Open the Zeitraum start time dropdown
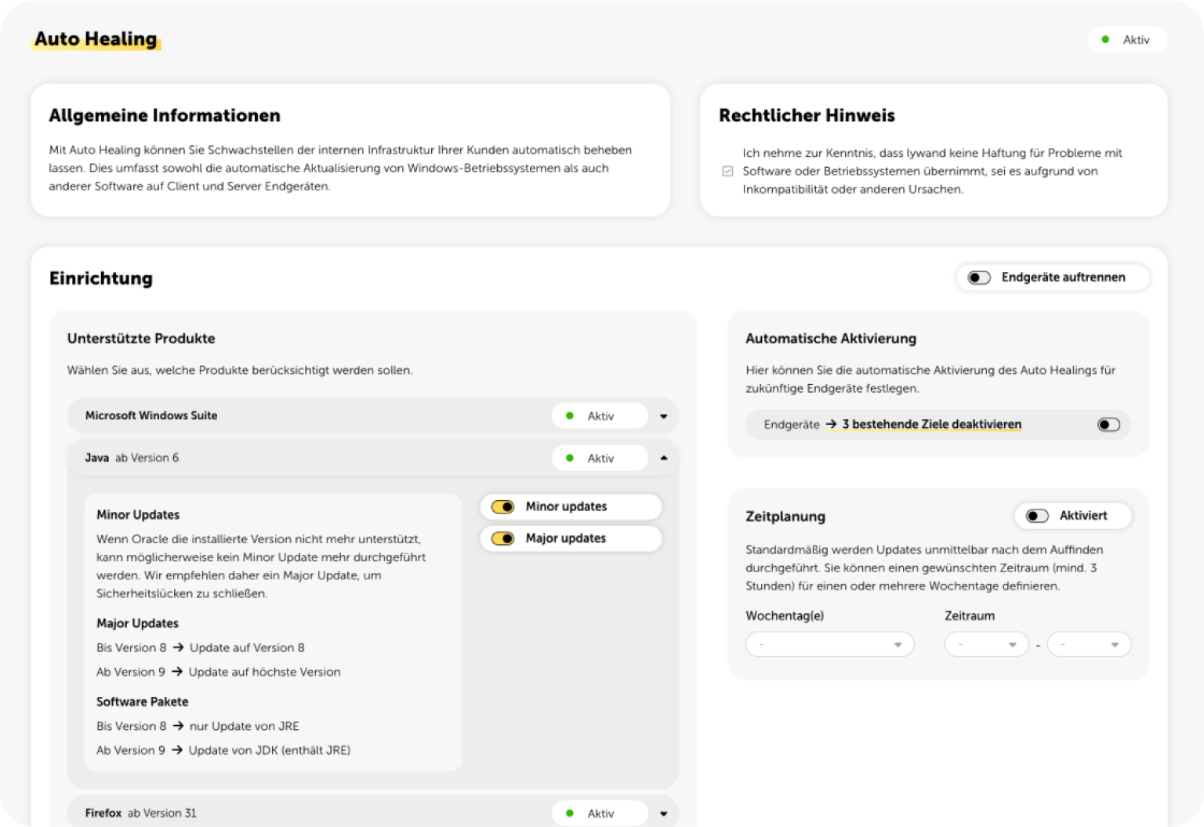Image resolution: width=1204 pixels, height=827 pixels. pyautogui.click(x=986, y=644)
